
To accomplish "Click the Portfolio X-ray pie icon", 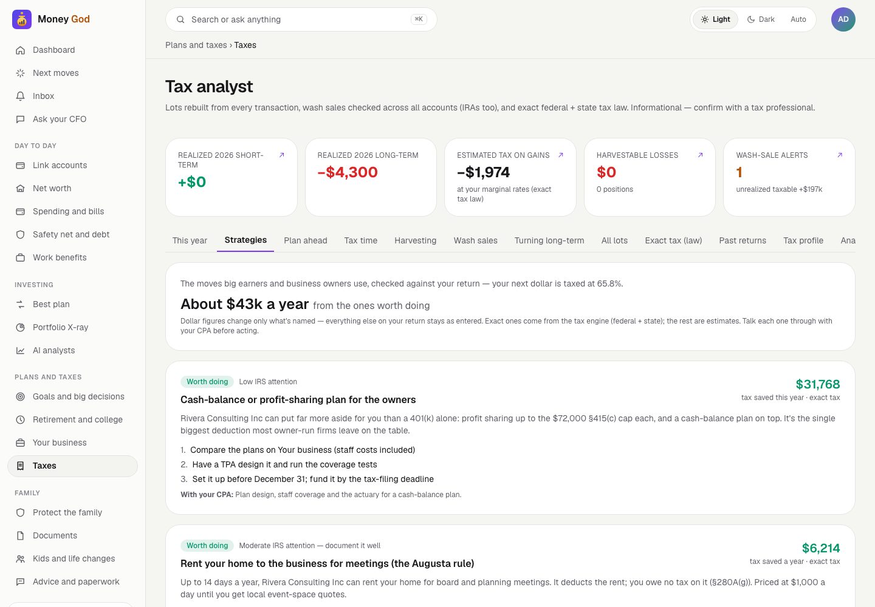I will click(20, 327).
